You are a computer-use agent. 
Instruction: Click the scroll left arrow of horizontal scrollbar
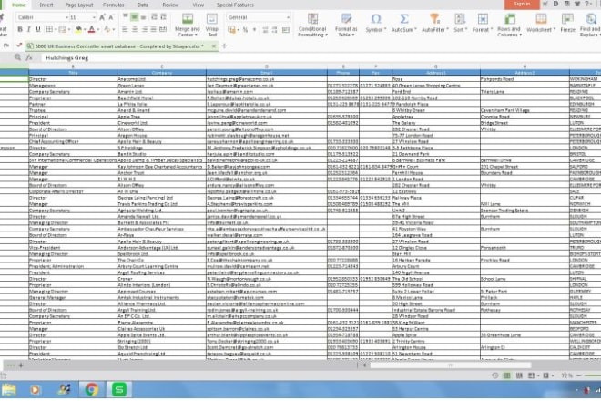click(364, 365)
